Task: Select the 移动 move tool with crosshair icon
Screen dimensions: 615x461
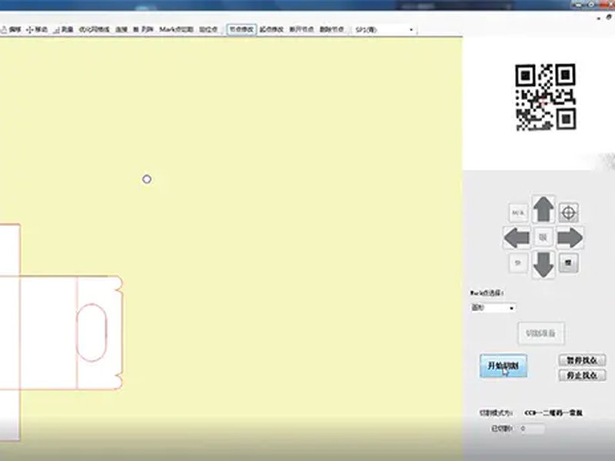Action: (37, 29)
